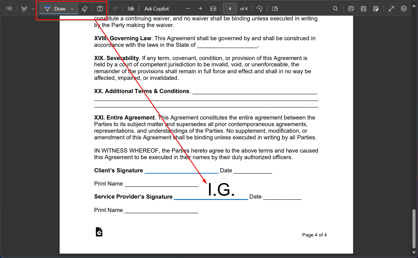Open the document table of contents
This screenshot has height=258, width=418.
9,9
